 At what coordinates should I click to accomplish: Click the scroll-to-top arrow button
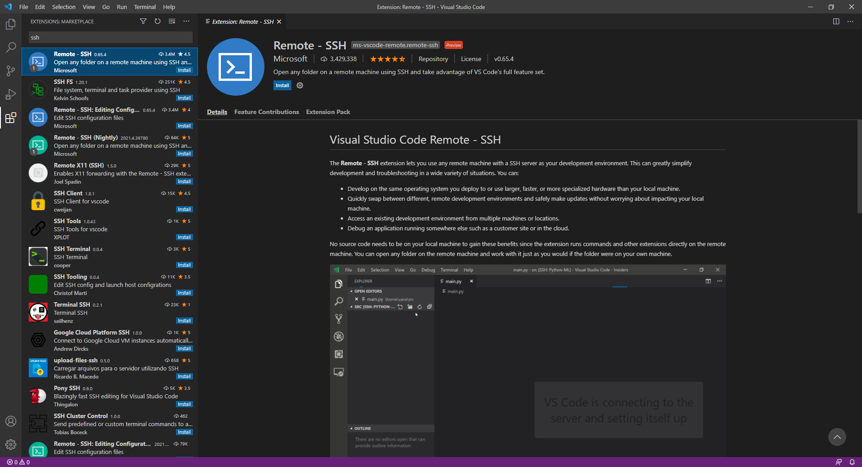[837, 437]
